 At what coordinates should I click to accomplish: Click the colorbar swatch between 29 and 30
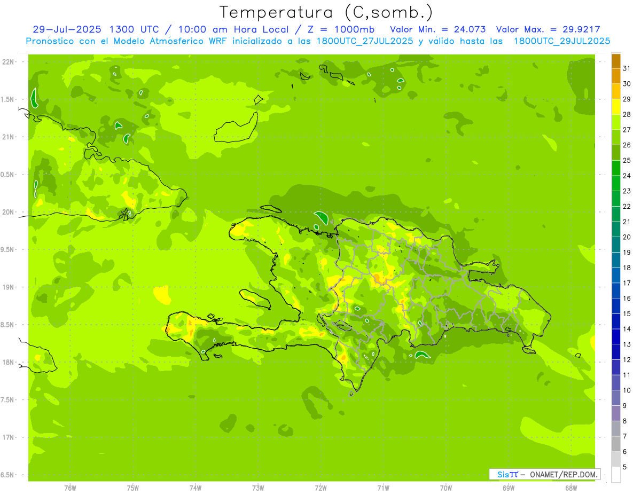coord(616,91)
